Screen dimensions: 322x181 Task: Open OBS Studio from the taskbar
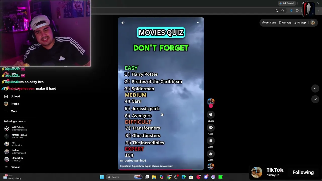pos(176,177)
